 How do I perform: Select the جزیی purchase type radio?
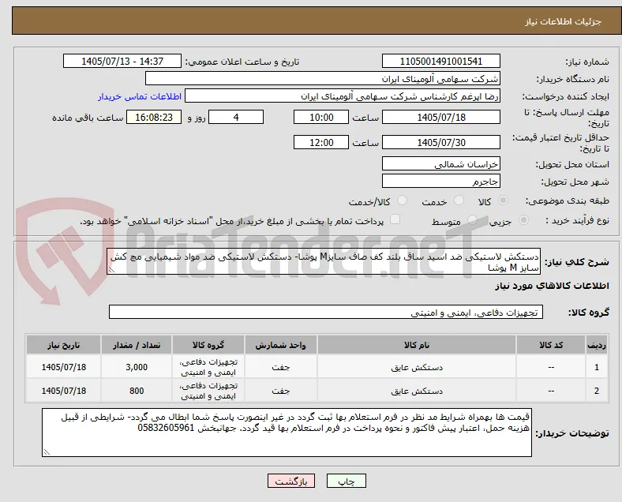point(523,220)
